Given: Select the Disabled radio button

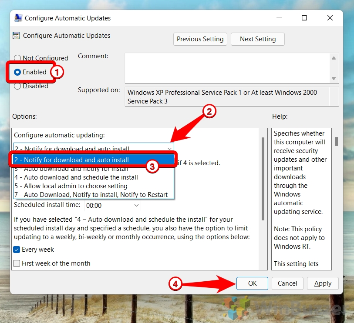Looking at the screenshot, I should (x=17, y=86).
